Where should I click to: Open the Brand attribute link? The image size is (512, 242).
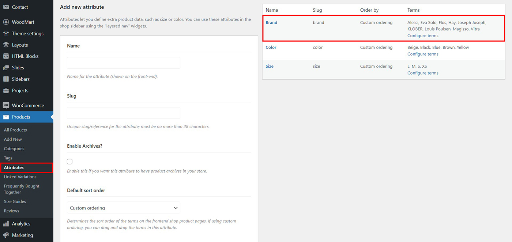271,23
